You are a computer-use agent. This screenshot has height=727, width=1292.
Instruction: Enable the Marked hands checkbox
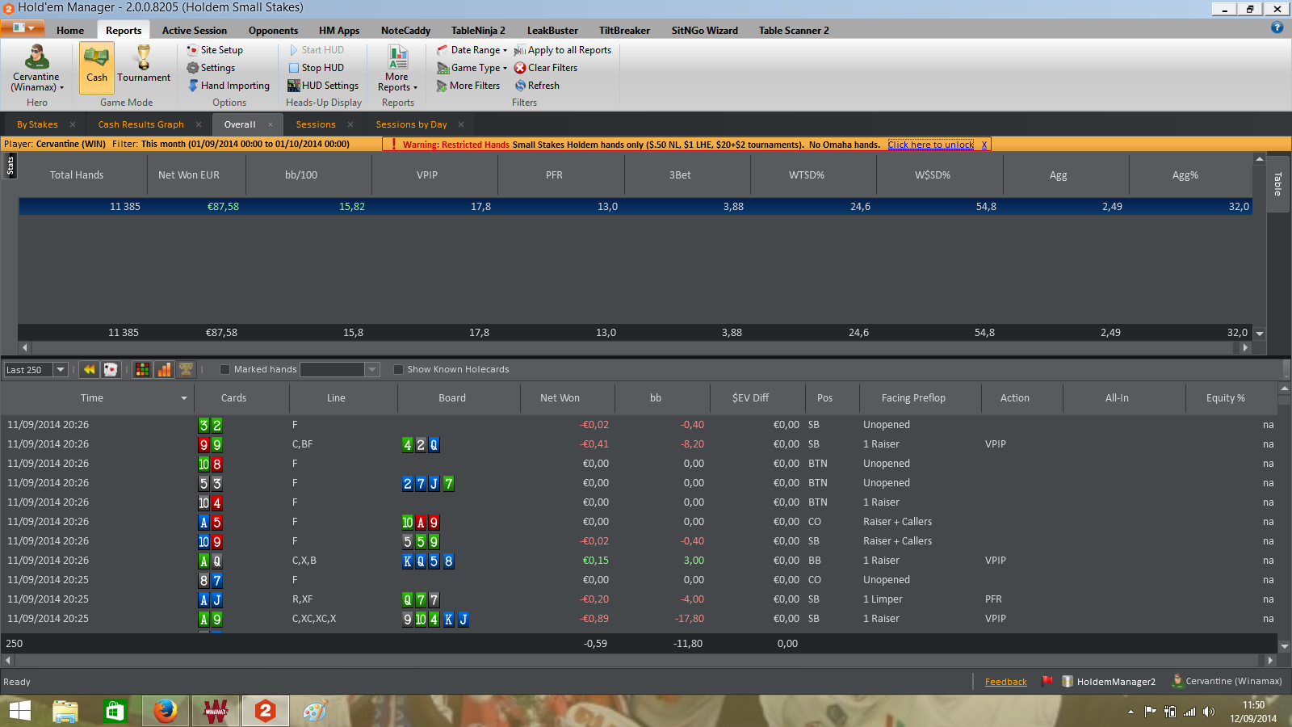(x=225, y=369)
